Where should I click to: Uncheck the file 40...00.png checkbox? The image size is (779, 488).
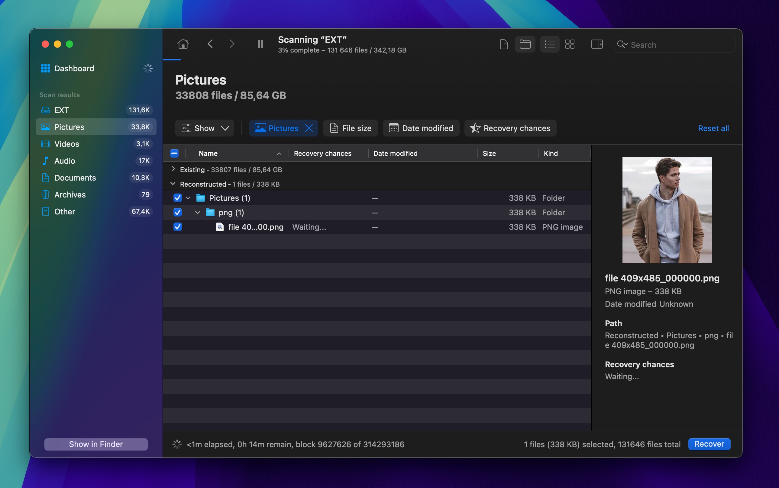[x=178, y=227]
